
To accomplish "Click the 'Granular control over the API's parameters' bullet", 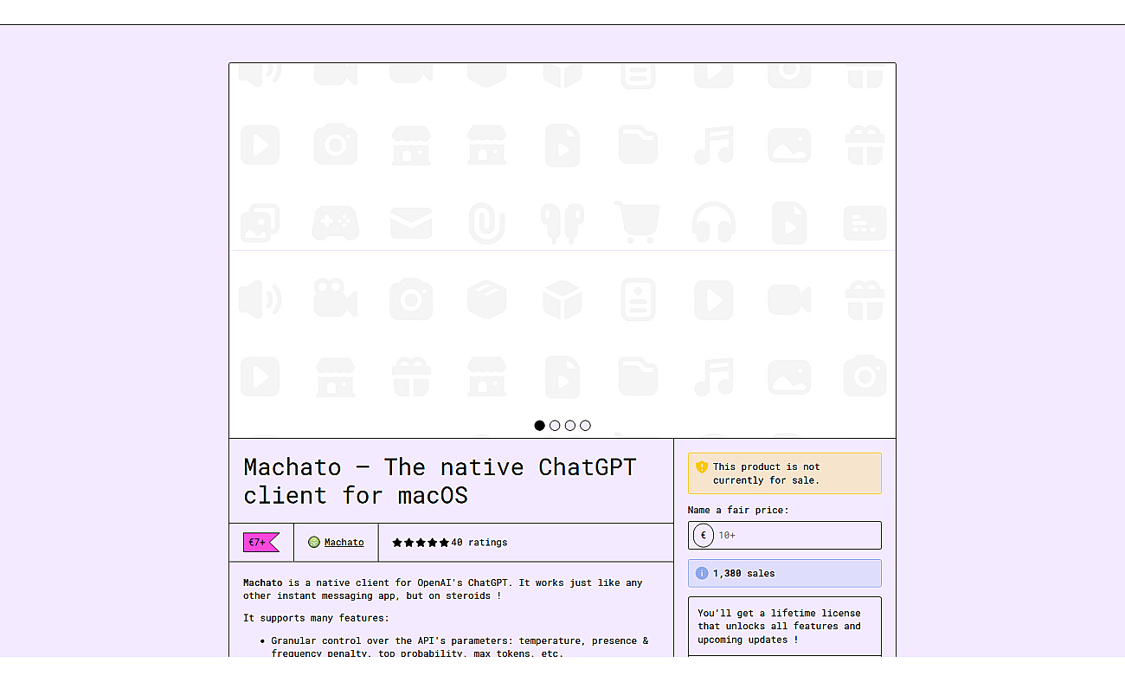I will 460,647.
